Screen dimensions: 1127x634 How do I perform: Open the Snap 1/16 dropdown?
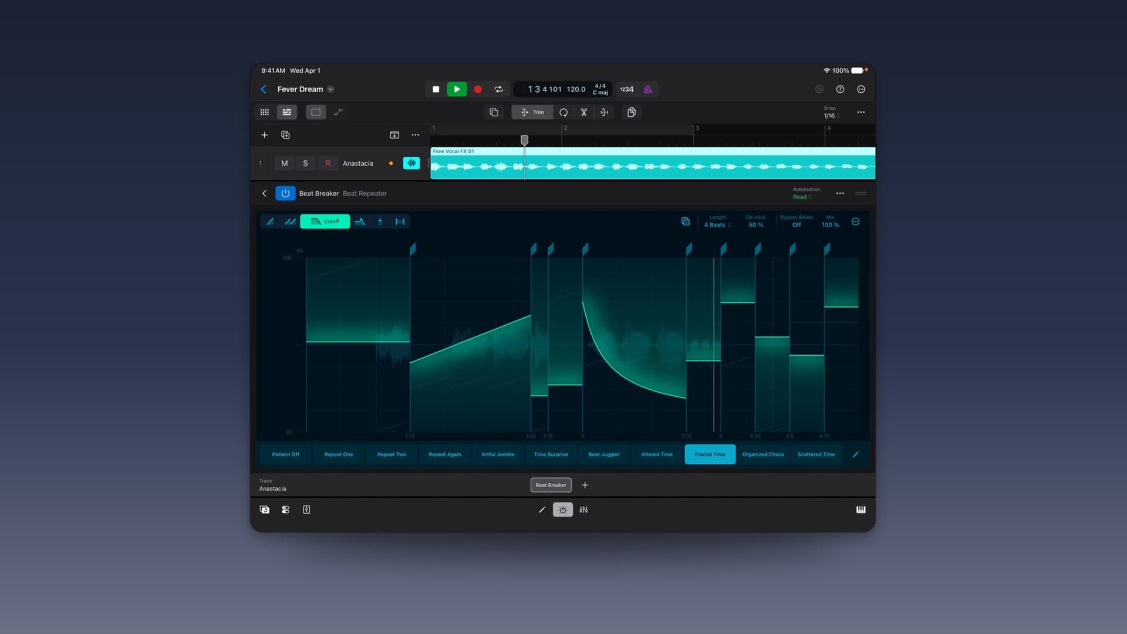831,112
